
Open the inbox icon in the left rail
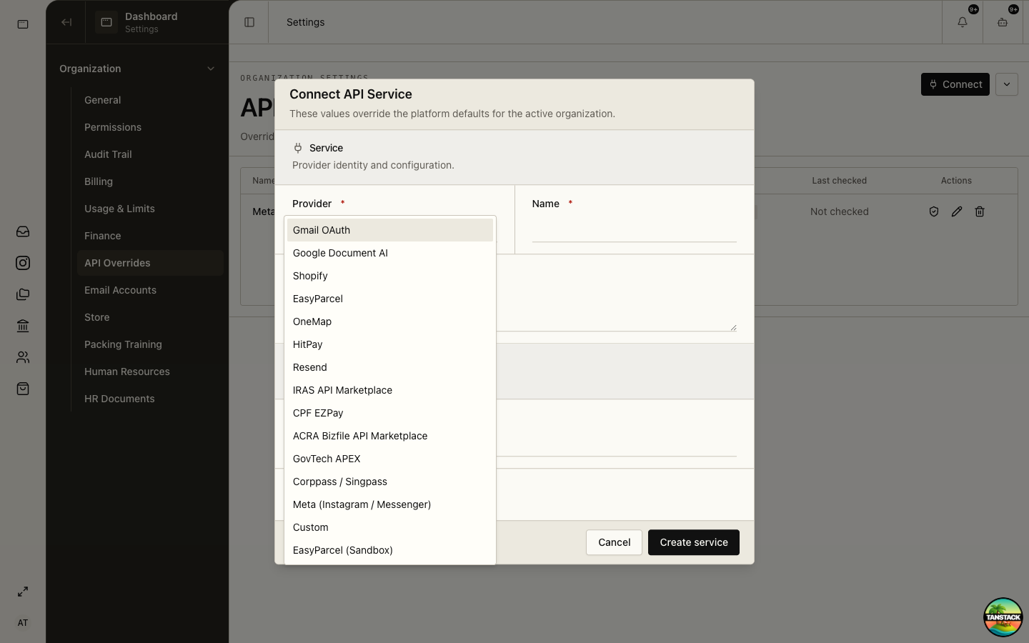(x=23, y=231)
